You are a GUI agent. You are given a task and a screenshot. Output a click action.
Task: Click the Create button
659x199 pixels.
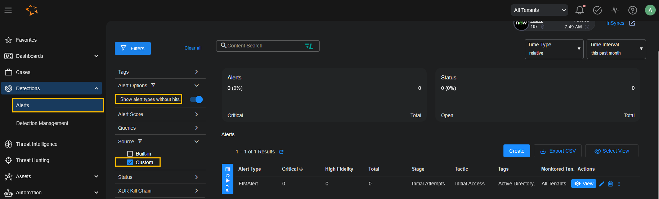point(516,151)
